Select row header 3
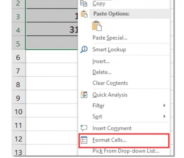Screen dimensions: 184x158 [19, 15]
